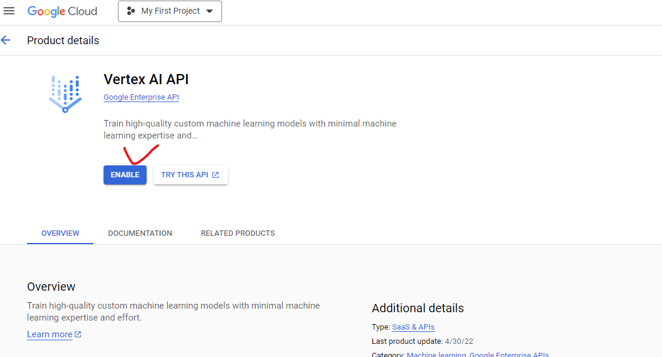Click the Google Cloud logo

(x=62, y=11)
